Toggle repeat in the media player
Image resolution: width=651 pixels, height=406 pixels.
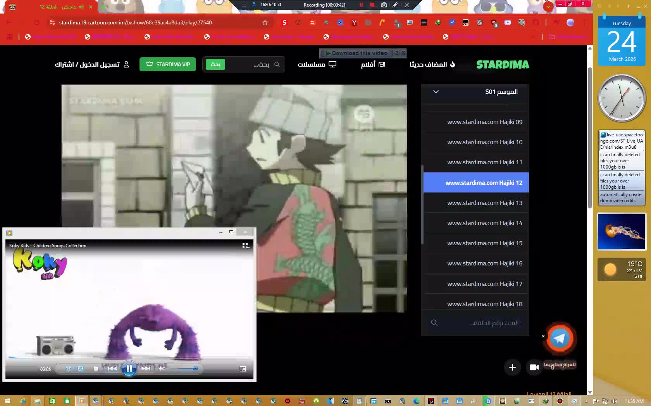pyautogui.click(x=81, y=368)
